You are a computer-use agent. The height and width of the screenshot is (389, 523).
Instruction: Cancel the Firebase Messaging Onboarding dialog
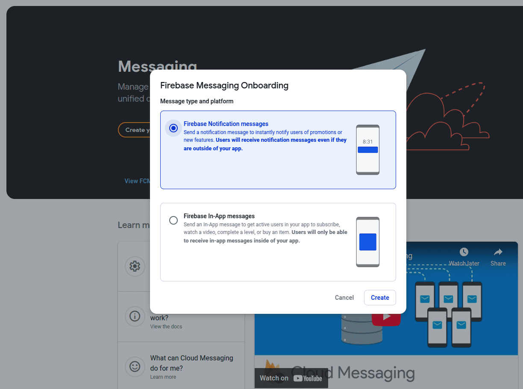pyautogui.click(x=344, y=298)
